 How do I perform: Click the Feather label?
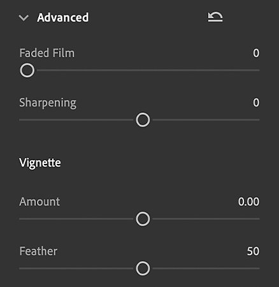(x=38, y=251)
